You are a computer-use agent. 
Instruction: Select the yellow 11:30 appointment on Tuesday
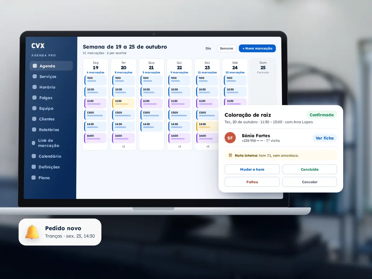click(x=123, y=103)
